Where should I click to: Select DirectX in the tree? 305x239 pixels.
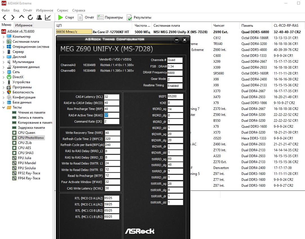coord(18,77)
